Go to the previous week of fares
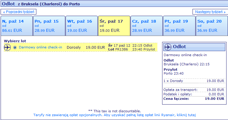 pyautogui.click(x=18, y=12)
